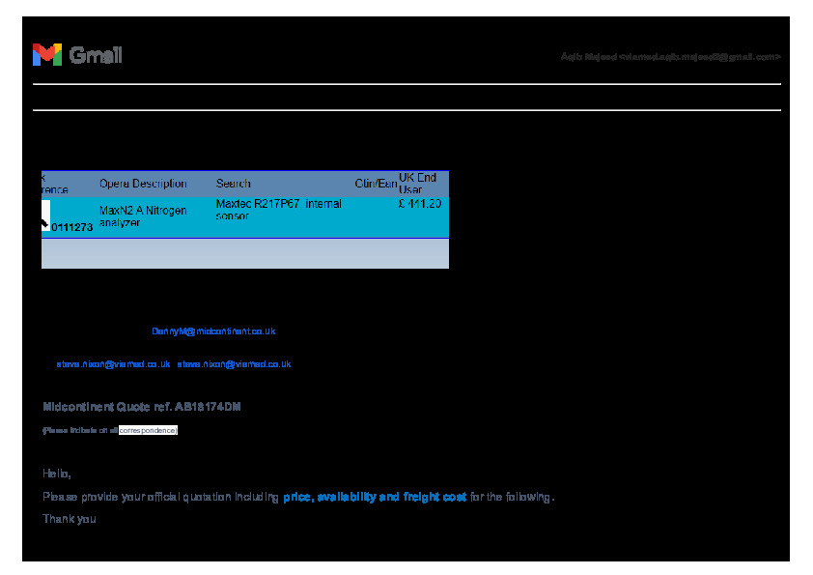Image resolution: width=813 pixels, height=575 pixels.
Task: Click the Opera Description column header
Action: click(x=143, y=184)
